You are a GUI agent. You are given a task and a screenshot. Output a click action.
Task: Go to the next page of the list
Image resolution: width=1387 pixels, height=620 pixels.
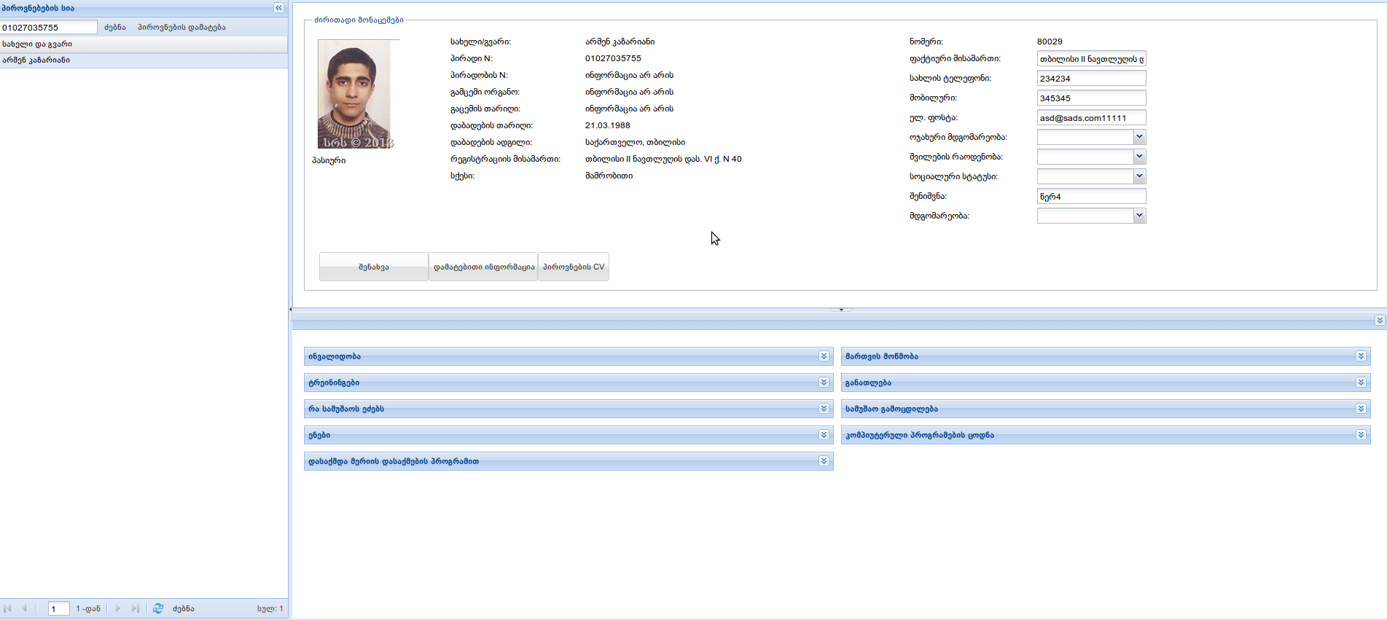(x=118, y=608)
